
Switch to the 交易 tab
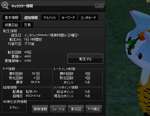pos(28,25)
